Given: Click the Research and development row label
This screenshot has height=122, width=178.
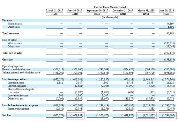Looking at the screenshot, I should [x=17, y=69].
